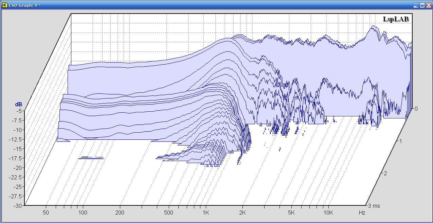
Task: Click the 5K frequency axis label
Action: tap(291, 213)
